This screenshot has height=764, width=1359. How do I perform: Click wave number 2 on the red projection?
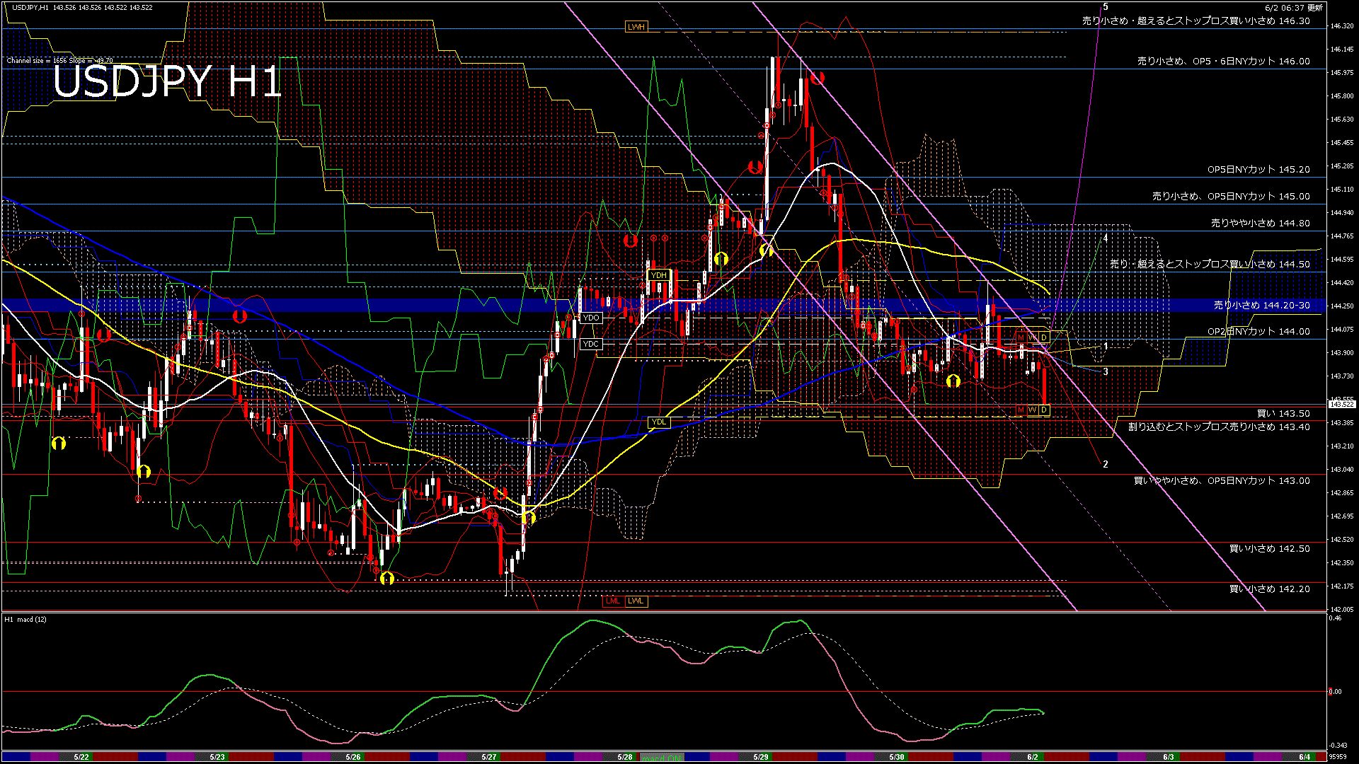click(x=1106, y=465)
